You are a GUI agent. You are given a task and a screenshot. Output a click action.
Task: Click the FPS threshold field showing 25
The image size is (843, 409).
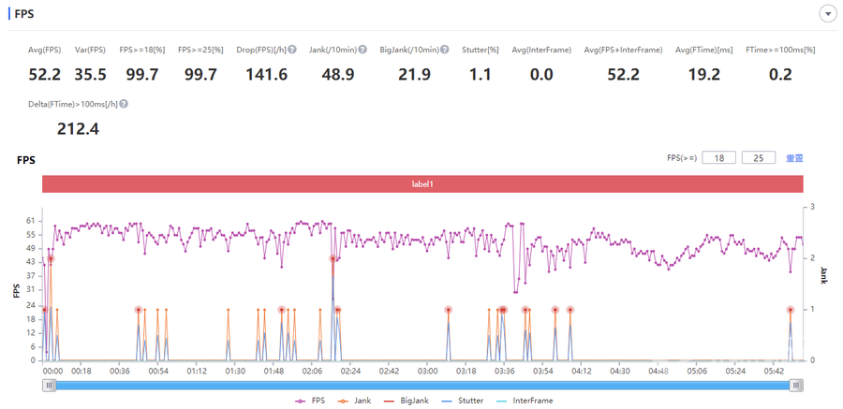758,158
